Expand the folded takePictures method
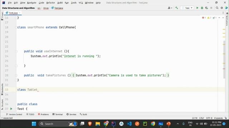This screenshot has width=229, height=128. [16, 75]
